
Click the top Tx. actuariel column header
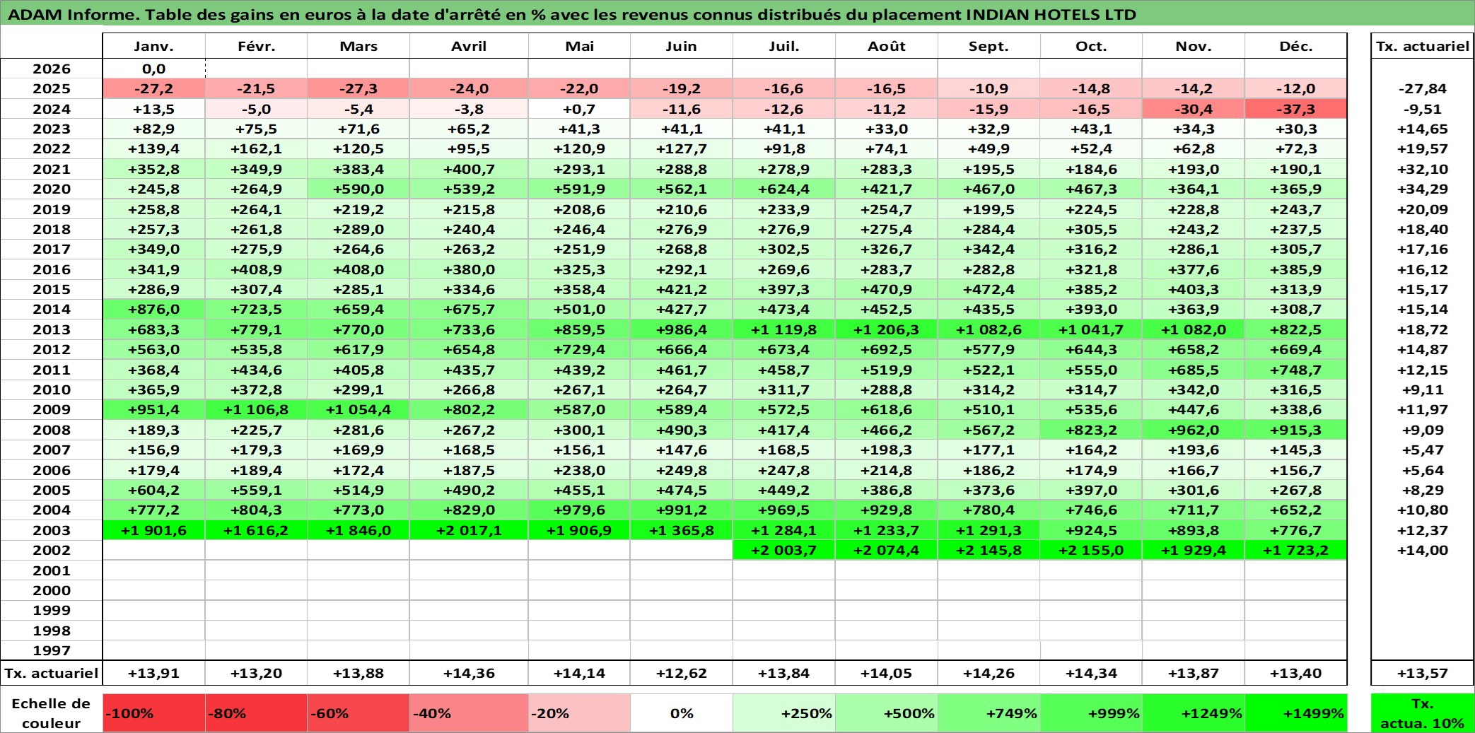pyautogui.click(x=1423, y=46)
